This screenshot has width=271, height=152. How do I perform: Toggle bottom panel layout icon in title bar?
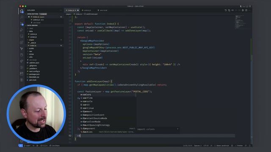244,6
